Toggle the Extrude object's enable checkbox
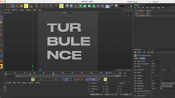The image size is (175, 98). click(148, 13)
